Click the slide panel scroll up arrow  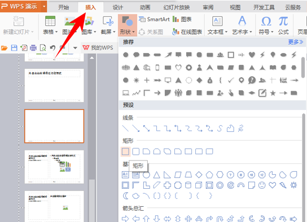(x=92, y=58)
